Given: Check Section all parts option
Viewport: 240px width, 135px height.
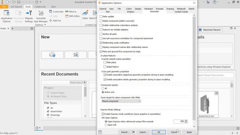Looking at the screenshot, I should pos(101,34).
